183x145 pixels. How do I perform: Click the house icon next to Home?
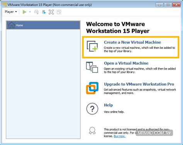click(x=11, y=25)
